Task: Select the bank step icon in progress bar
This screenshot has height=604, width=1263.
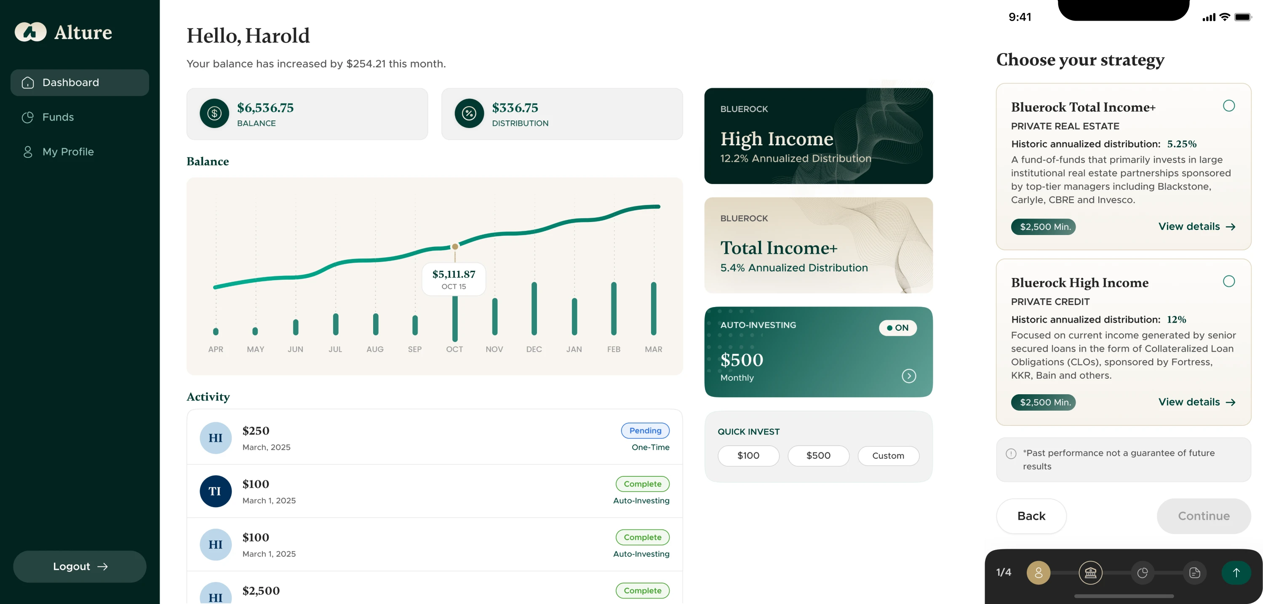Action: tap(1090, 573)
